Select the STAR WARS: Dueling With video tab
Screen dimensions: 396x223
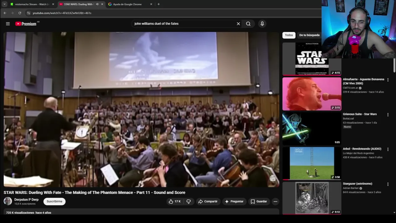click(x=79, y=4)
